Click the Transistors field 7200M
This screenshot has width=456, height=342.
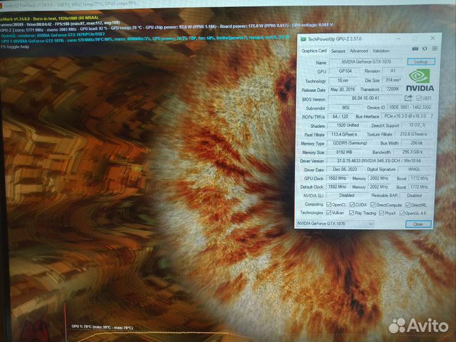point(393,89)
